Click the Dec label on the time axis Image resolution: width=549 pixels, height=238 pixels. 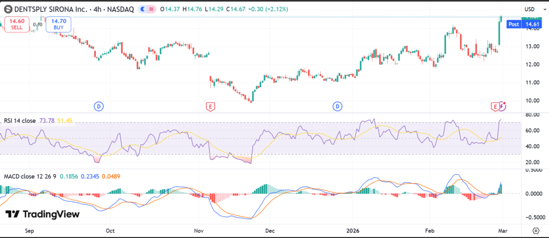pos(270,231)
